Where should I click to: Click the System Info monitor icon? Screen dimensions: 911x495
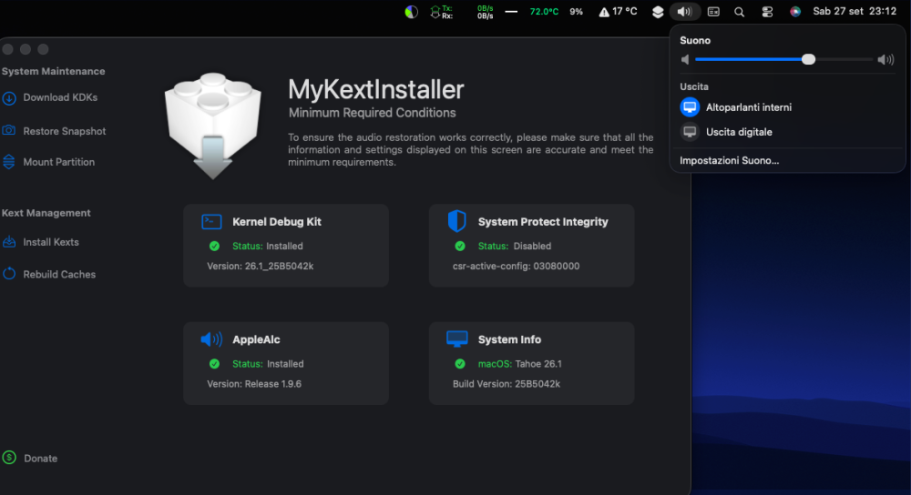point(457,338)
